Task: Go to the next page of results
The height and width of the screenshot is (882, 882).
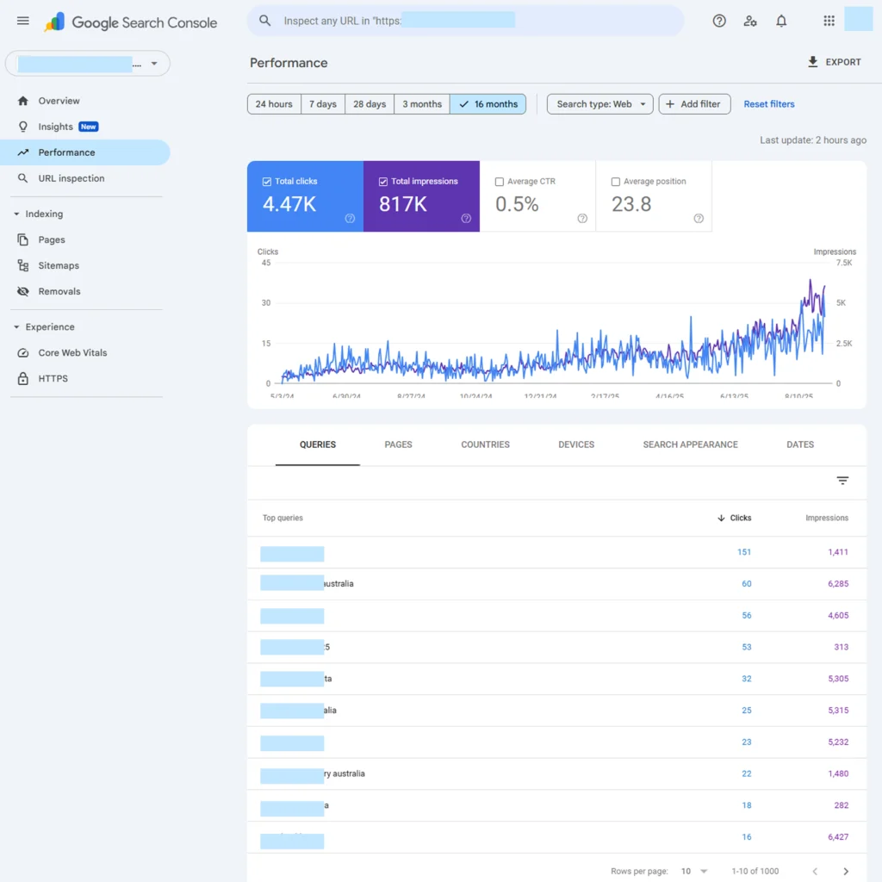Action: (x=846, y=872)
